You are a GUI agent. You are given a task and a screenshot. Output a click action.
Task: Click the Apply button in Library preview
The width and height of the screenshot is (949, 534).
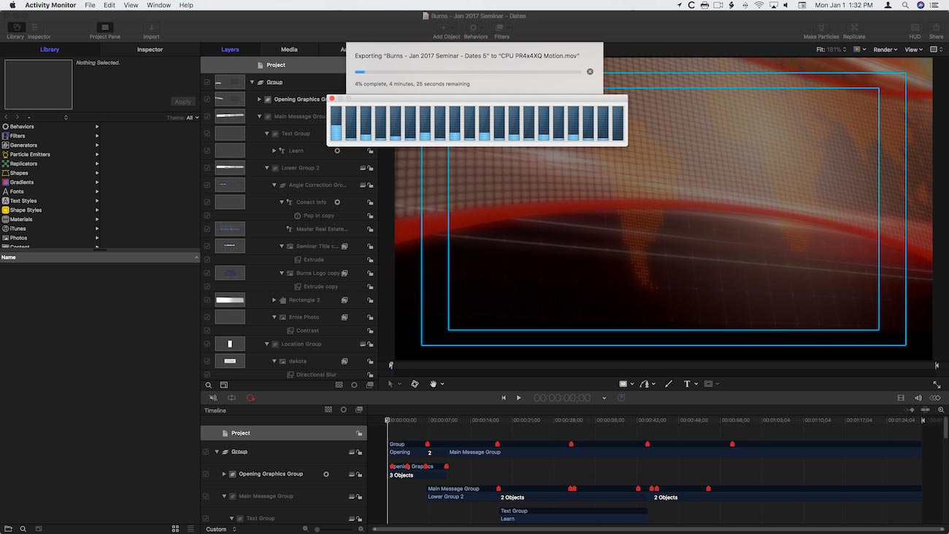coord(183,102)
